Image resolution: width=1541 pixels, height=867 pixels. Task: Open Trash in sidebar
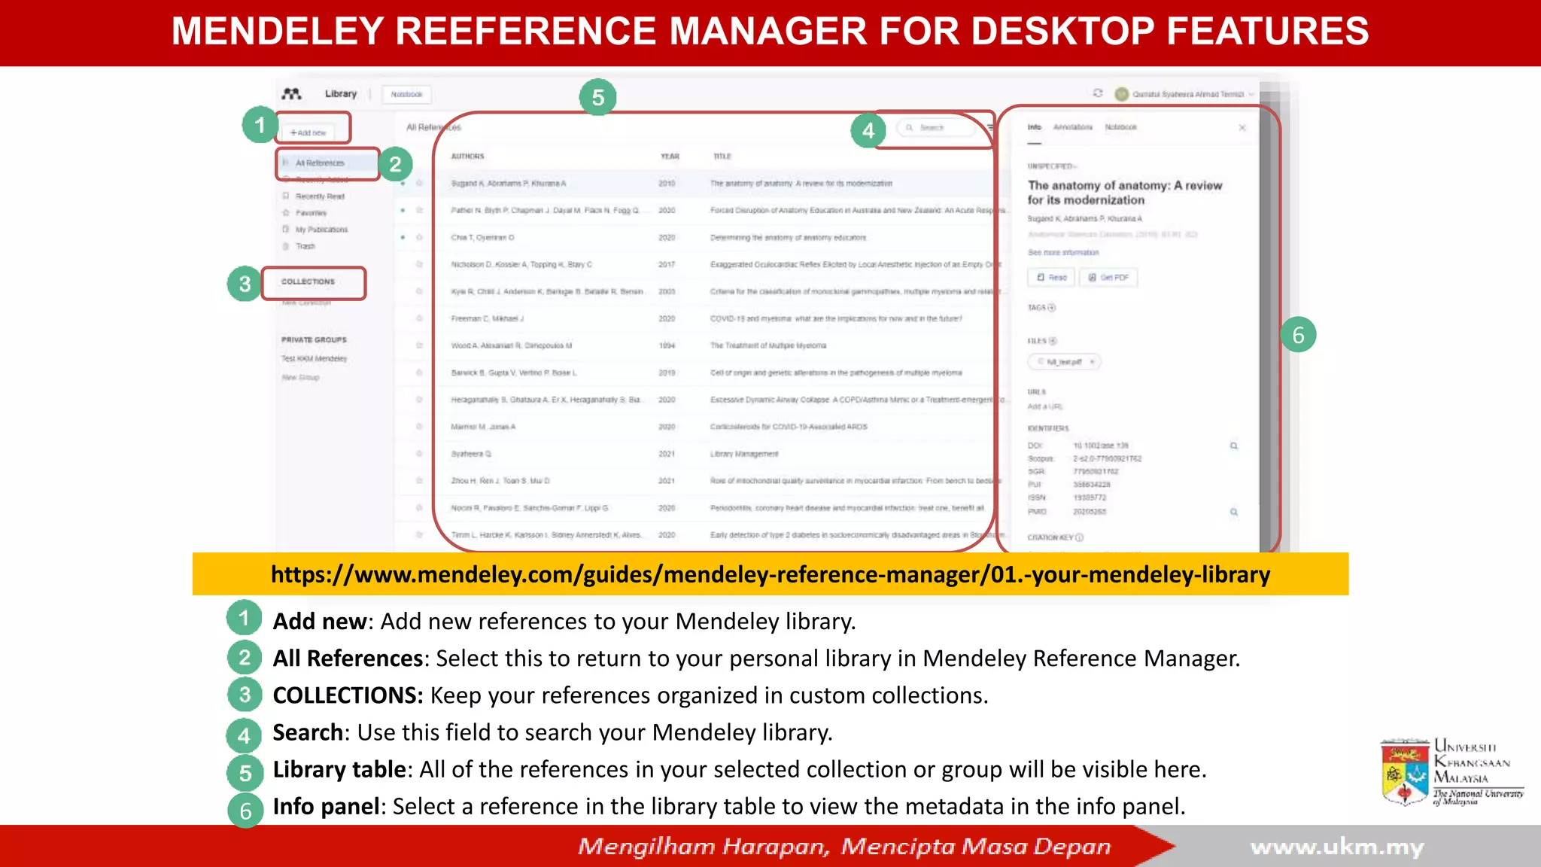[305, 246]
